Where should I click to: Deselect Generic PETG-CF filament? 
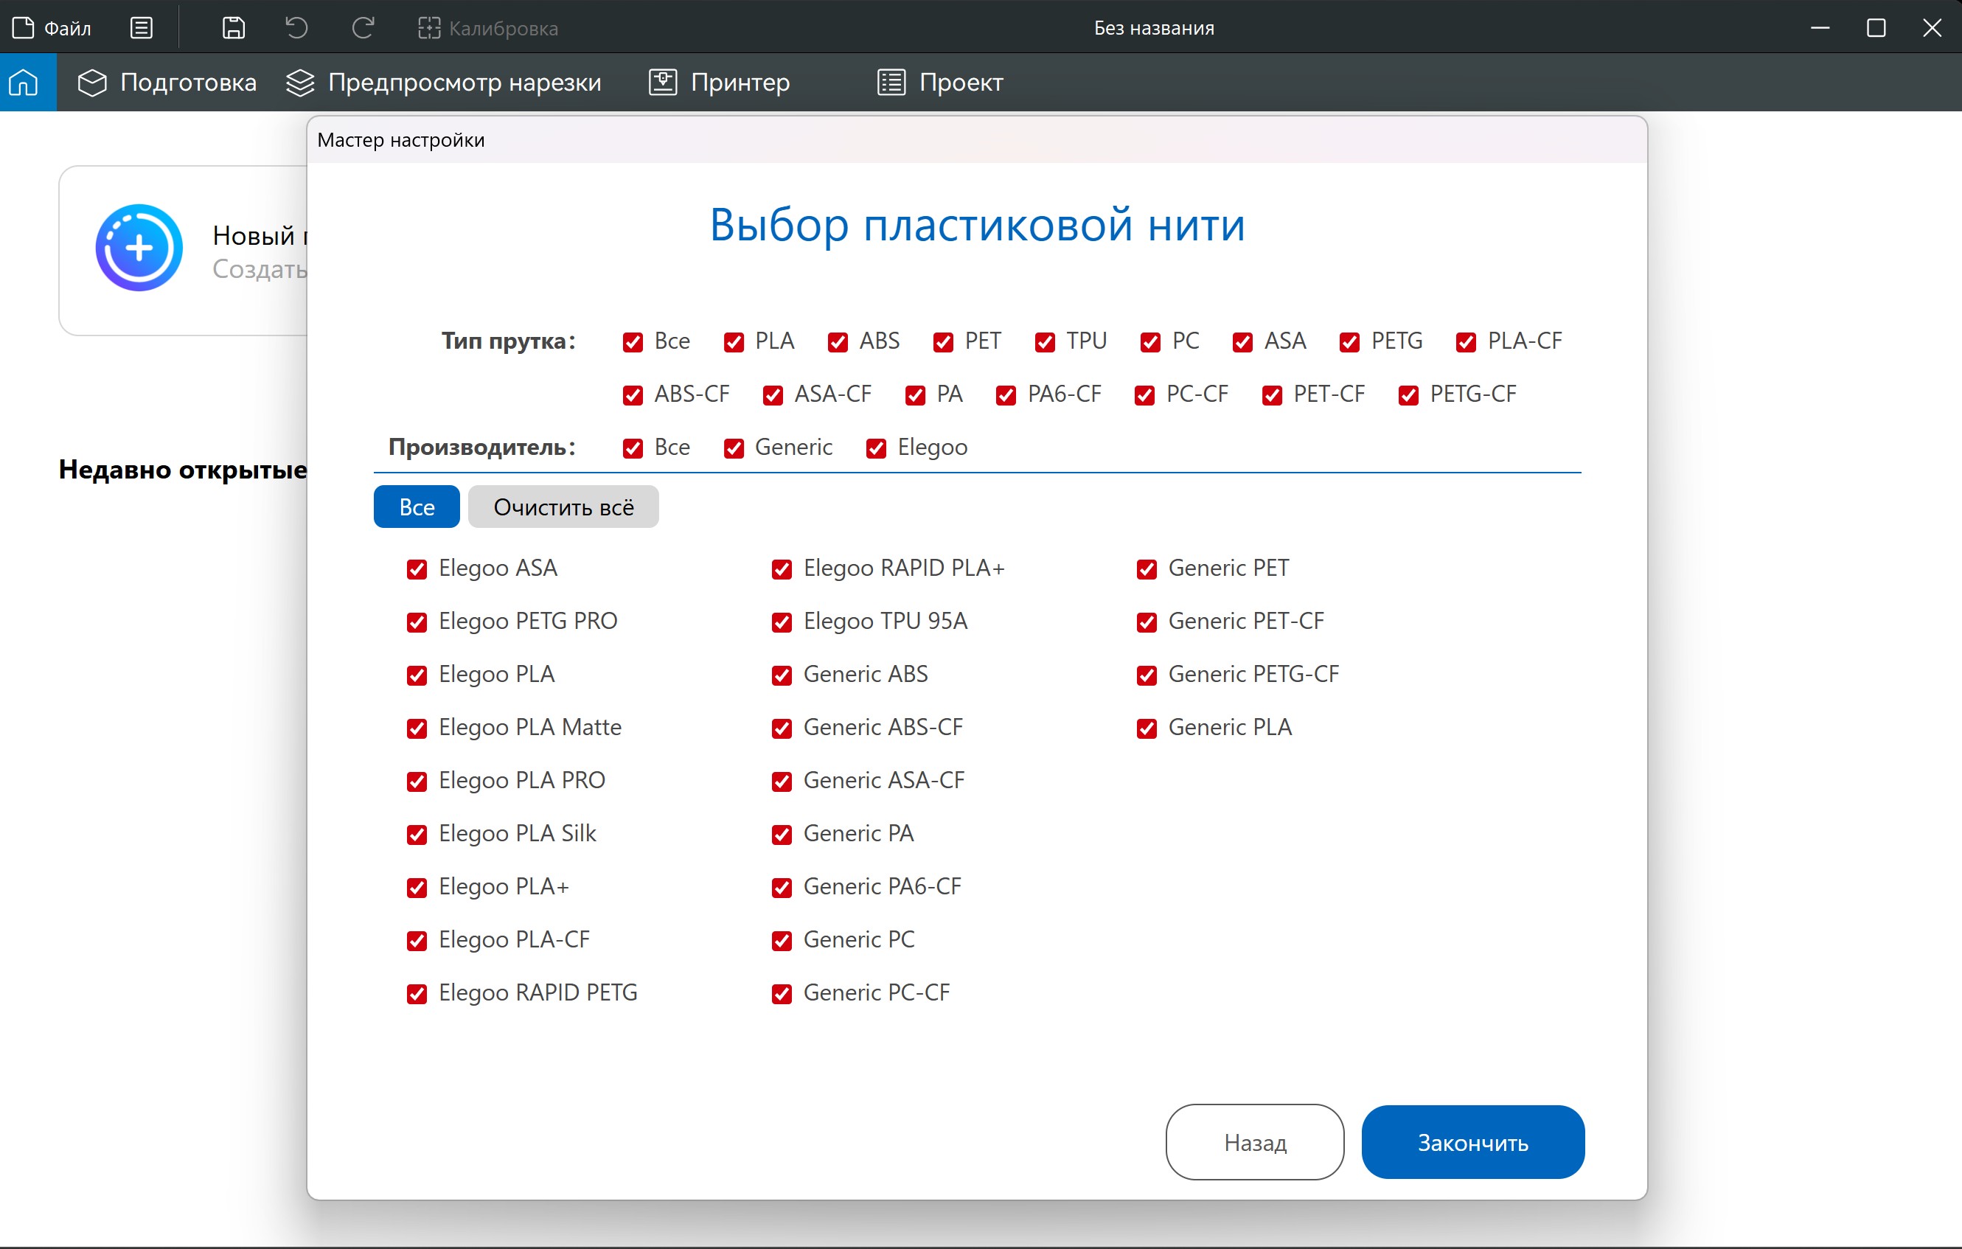point(1147,675)
